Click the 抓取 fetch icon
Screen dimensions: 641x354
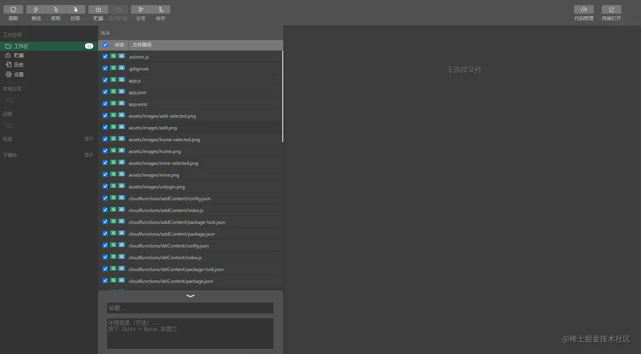(56, 9)
